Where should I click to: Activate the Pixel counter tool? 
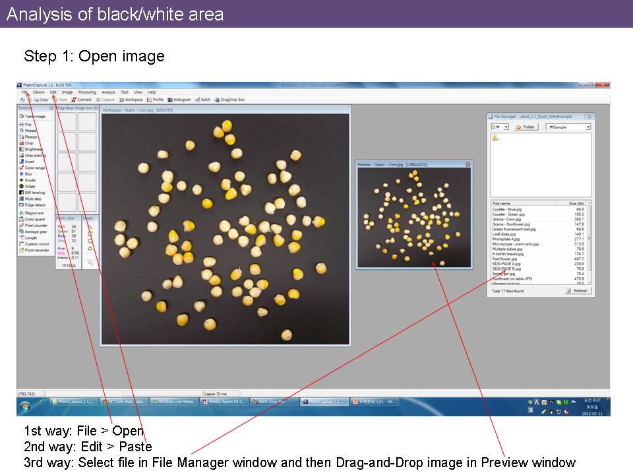(x=36, y=226)
